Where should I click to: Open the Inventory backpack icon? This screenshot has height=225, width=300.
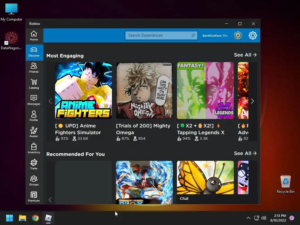(x=34, y=149)
